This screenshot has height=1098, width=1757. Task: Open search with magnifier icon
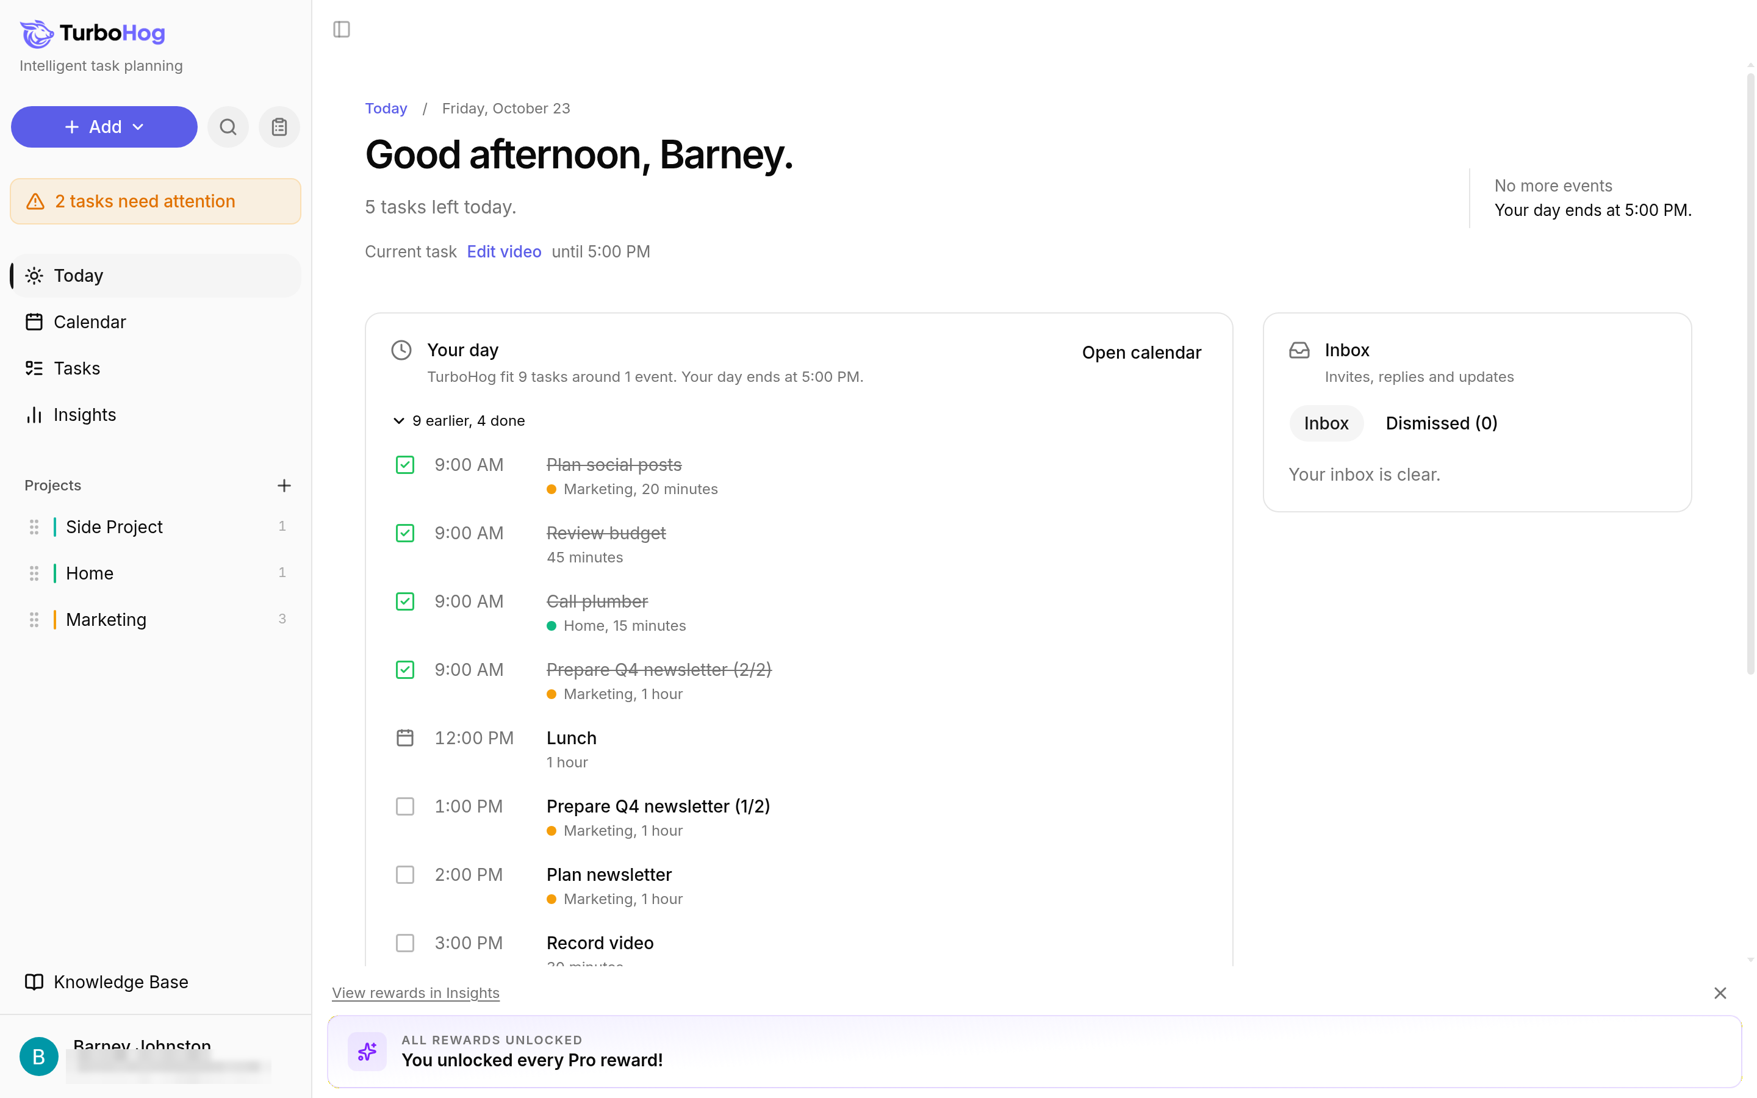(228, 127)
